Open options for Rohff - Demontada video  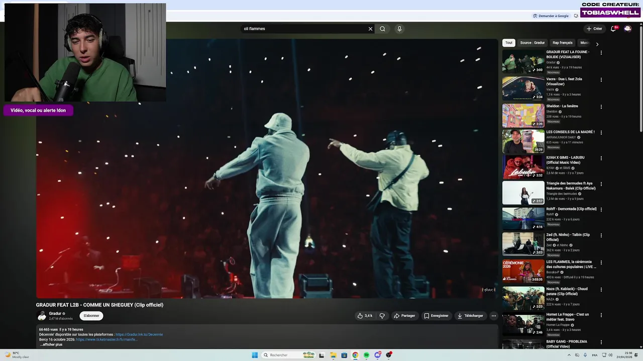[x=601, y=210]
